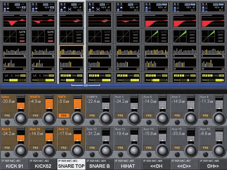Toggle the PRE button on Aux 9

pyautogui.click(x=7, y=148)
